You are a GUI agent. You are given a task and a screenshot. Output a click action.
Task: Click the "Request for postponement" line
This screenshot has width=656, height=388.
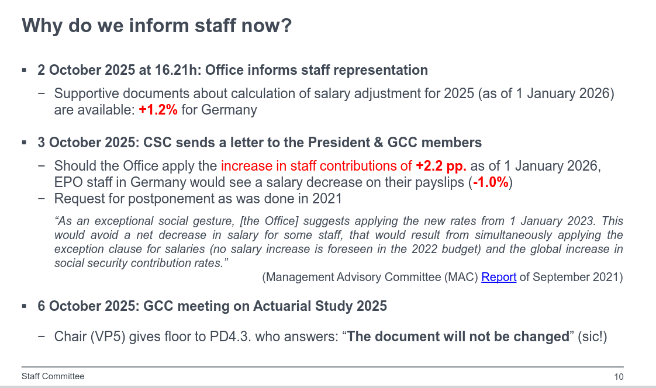pyautogui.click(x=198, y=199)
